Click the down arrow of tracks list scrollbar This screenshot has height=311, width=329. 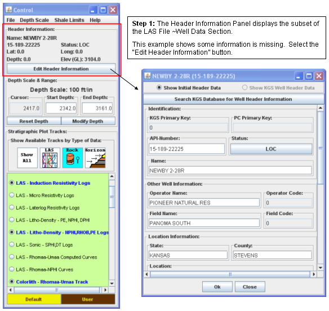click(x=112, y=283)
